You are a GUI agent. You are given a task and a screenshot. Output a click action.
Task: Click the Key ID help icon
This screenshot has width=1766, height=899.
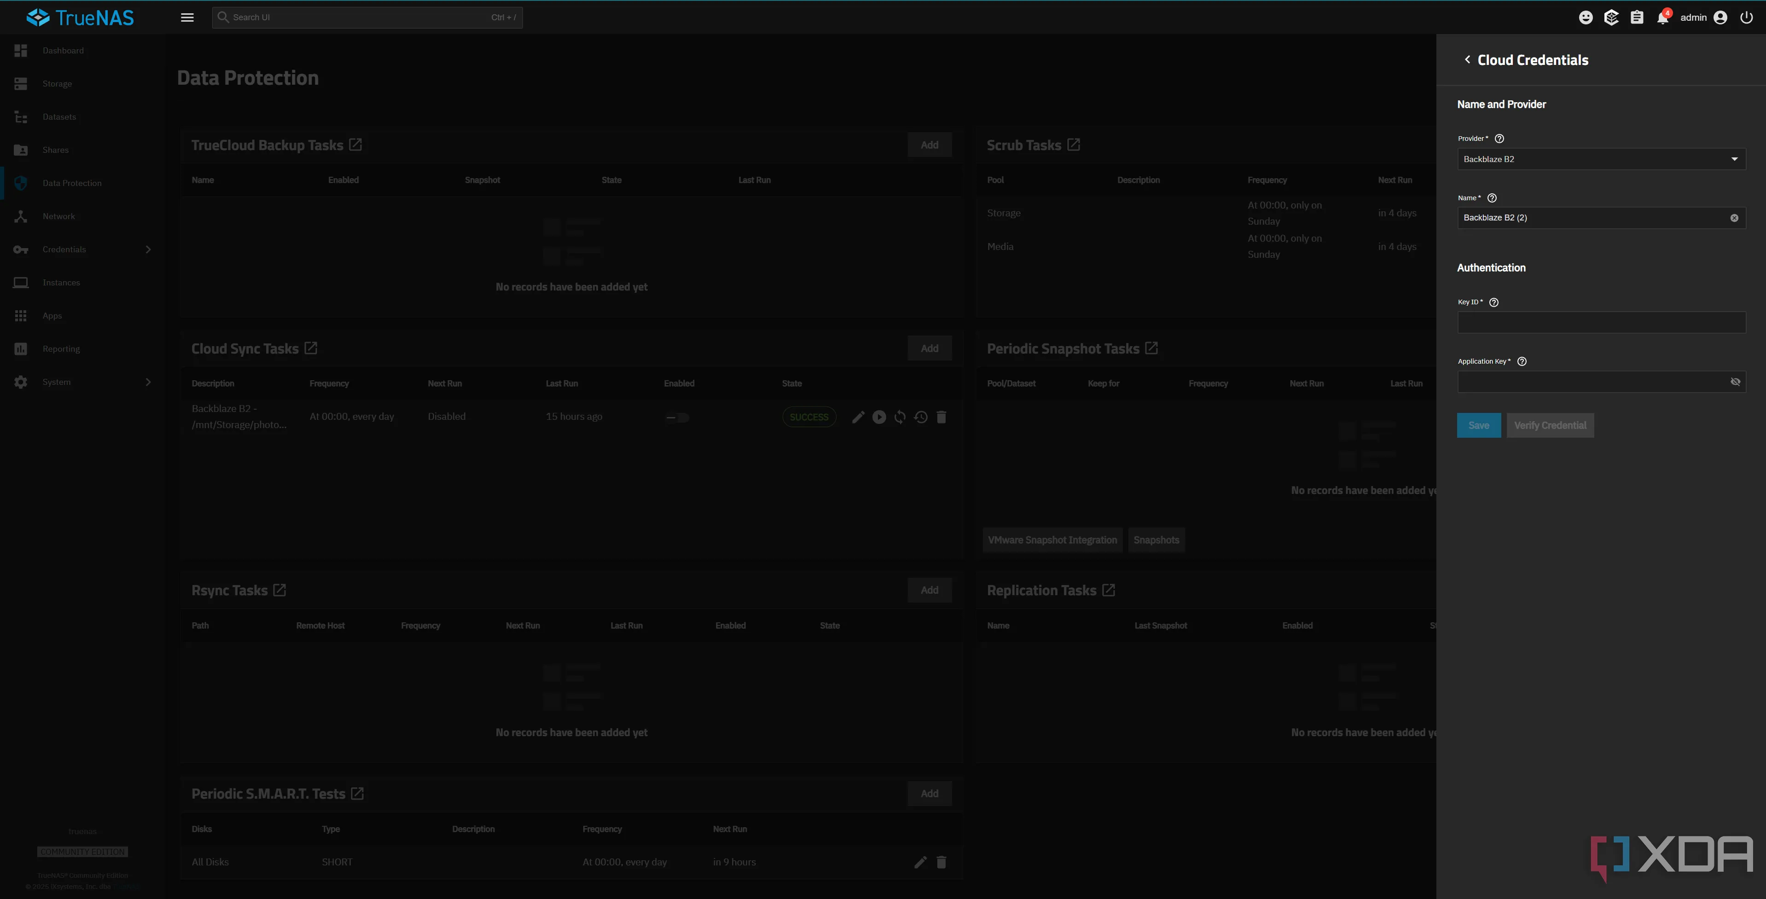1494,302
